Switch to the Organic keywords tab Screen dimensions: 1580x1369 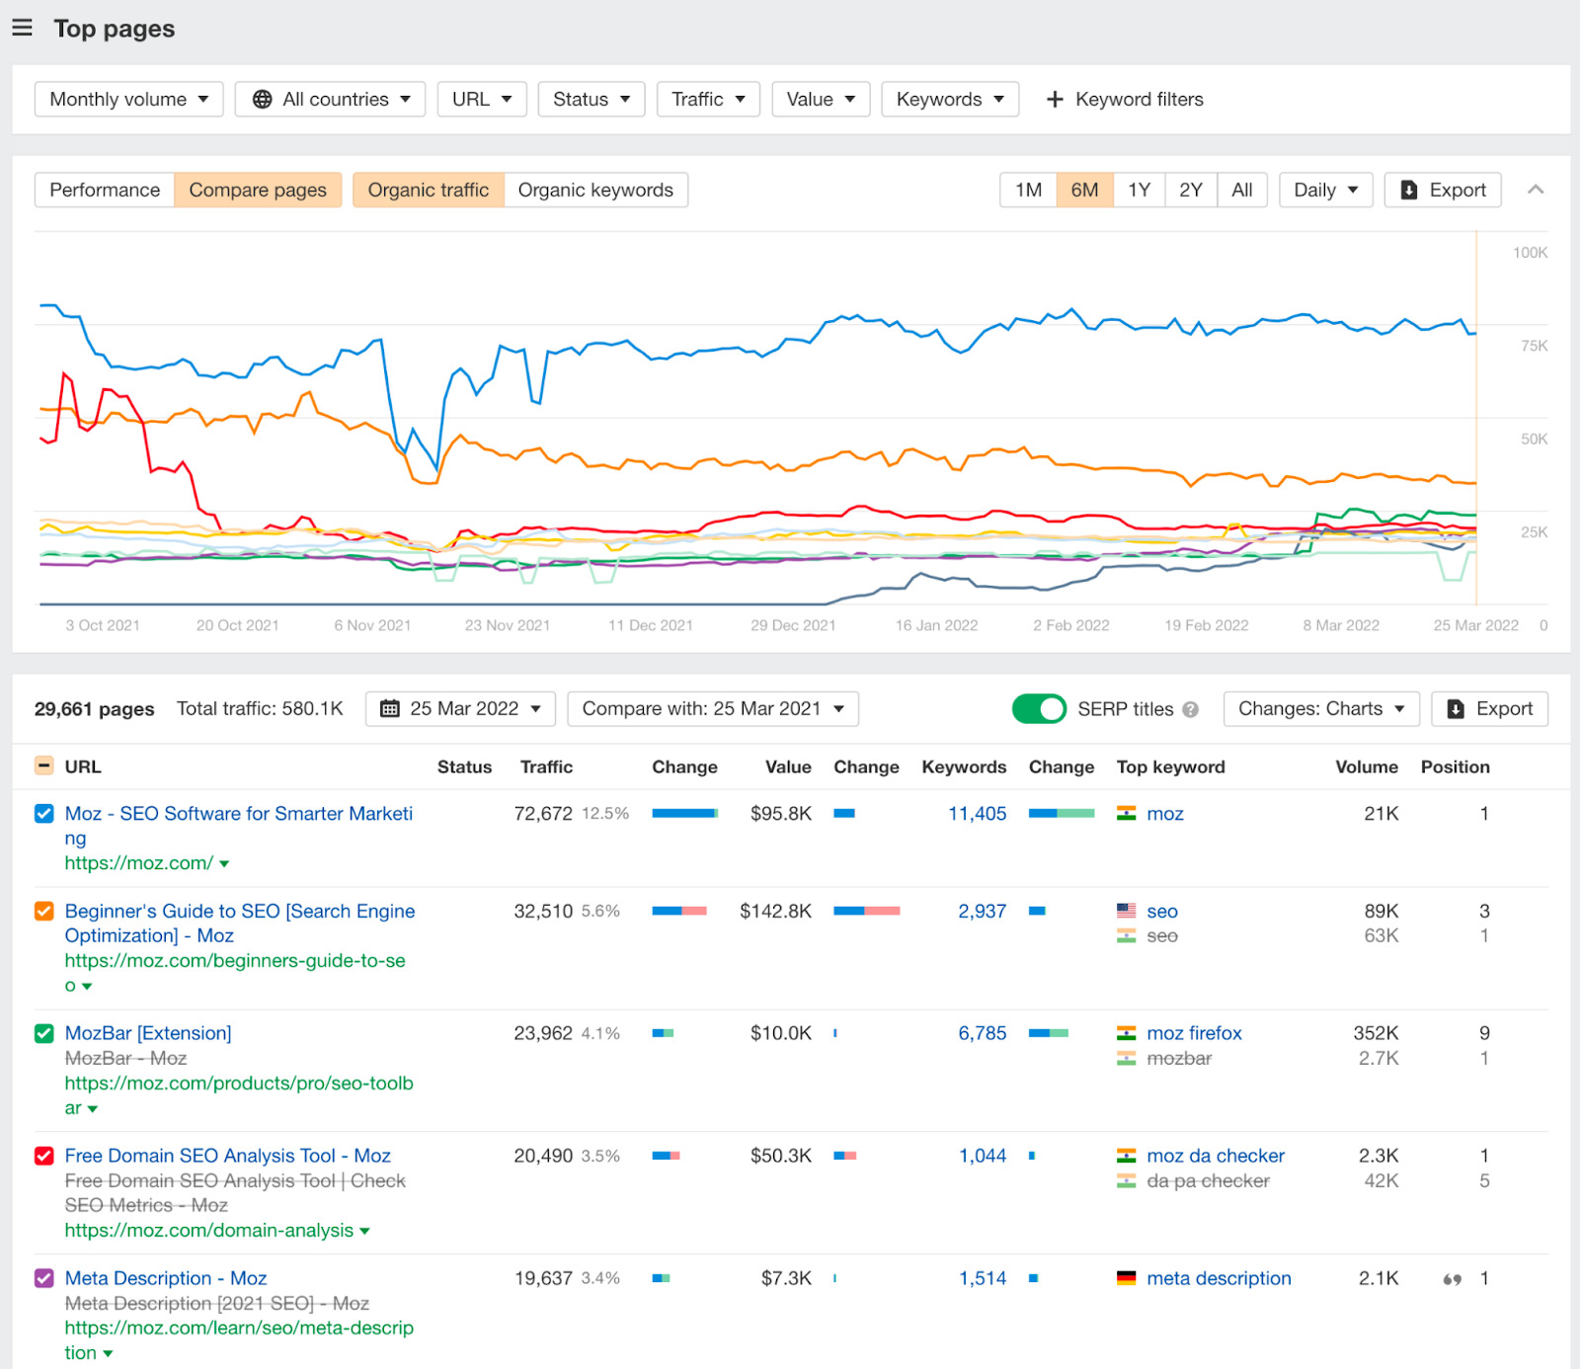(x=596, y=190)
